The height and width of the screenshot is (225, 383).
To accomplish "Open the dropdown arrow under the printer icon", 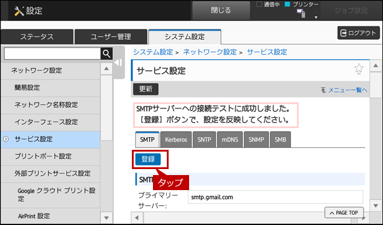I will coord(316,17).
